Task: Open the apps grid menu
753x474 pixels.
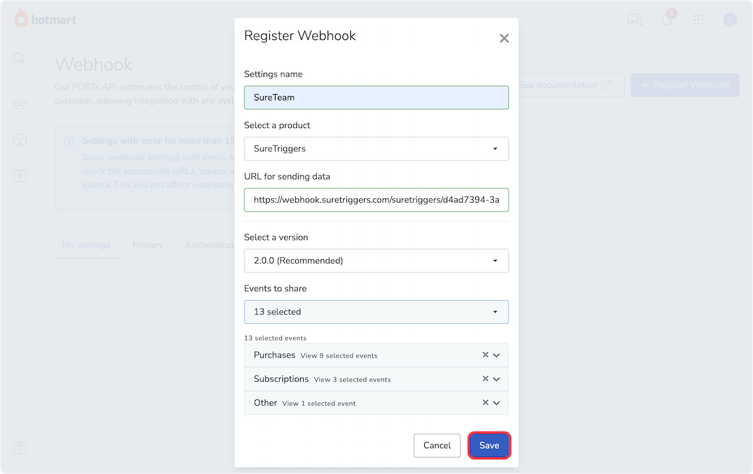Action: [x=698, y=19]
